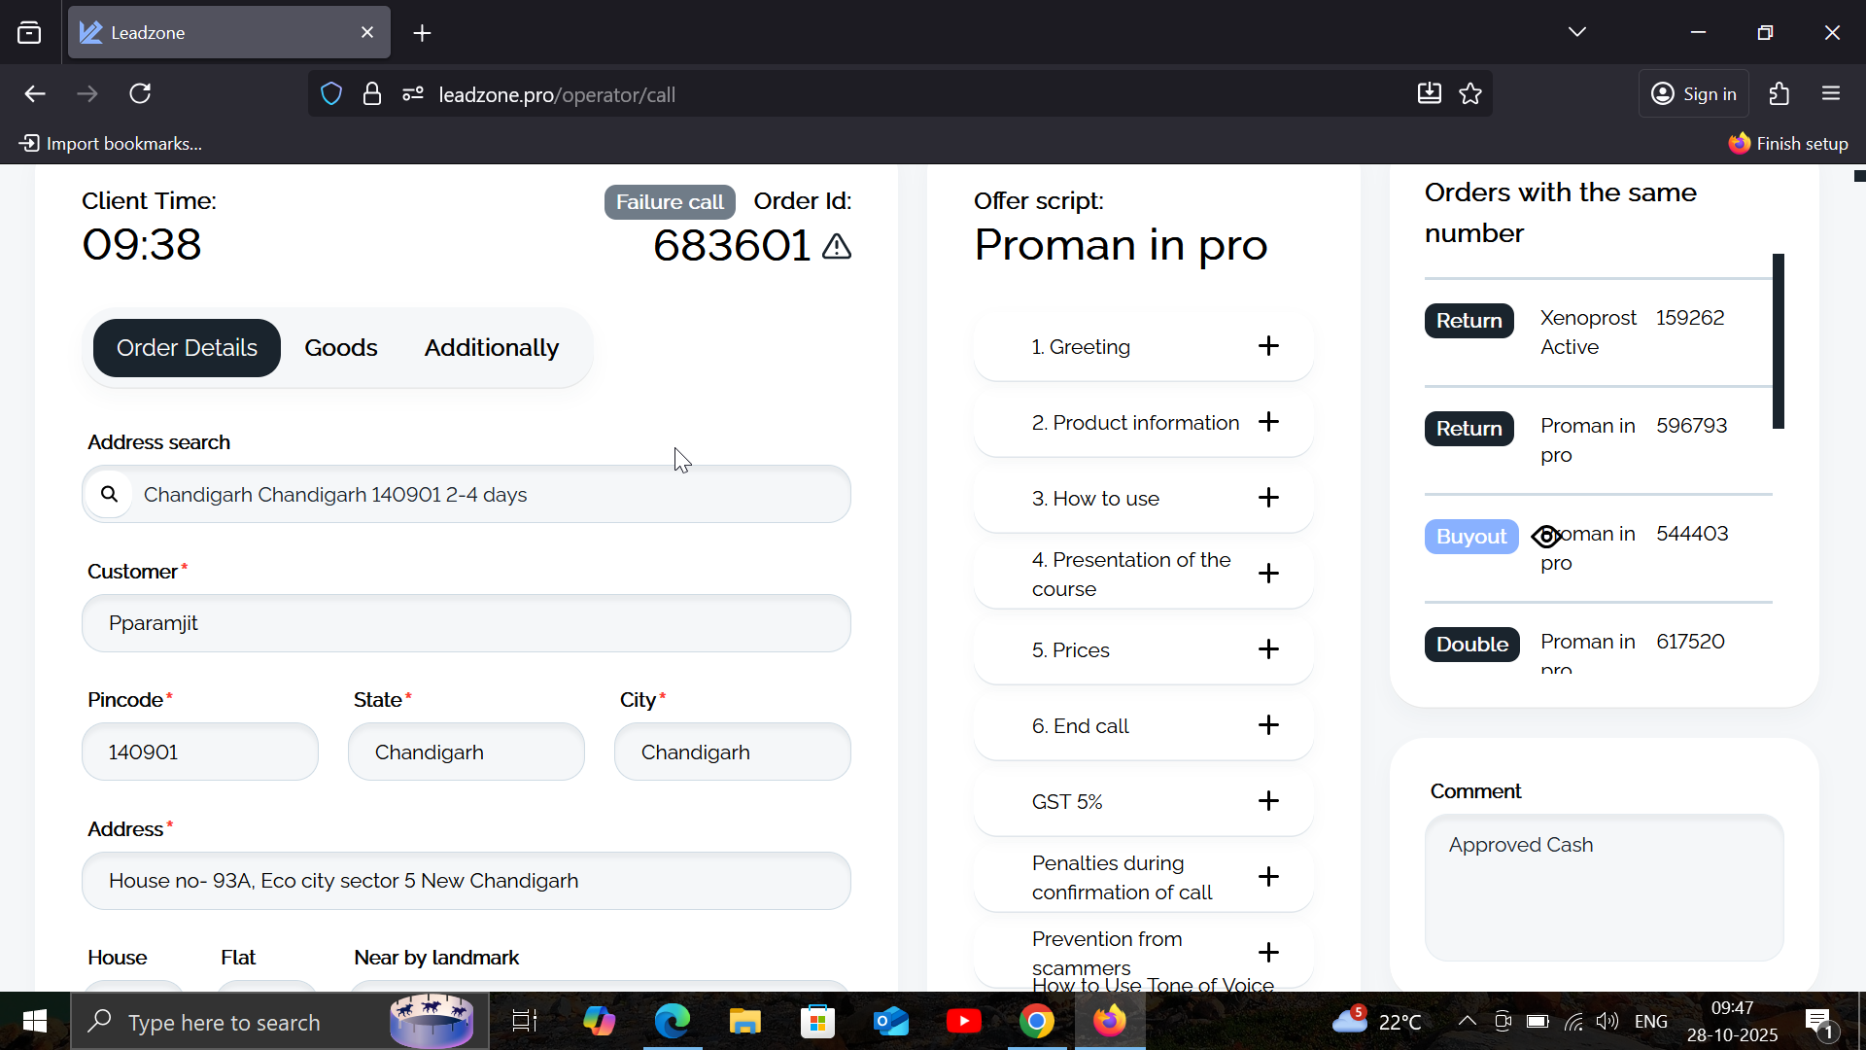Open Chrome from the taskbar
The width and height of the screenshot is (1866, 1050).
[1036, 1022]
